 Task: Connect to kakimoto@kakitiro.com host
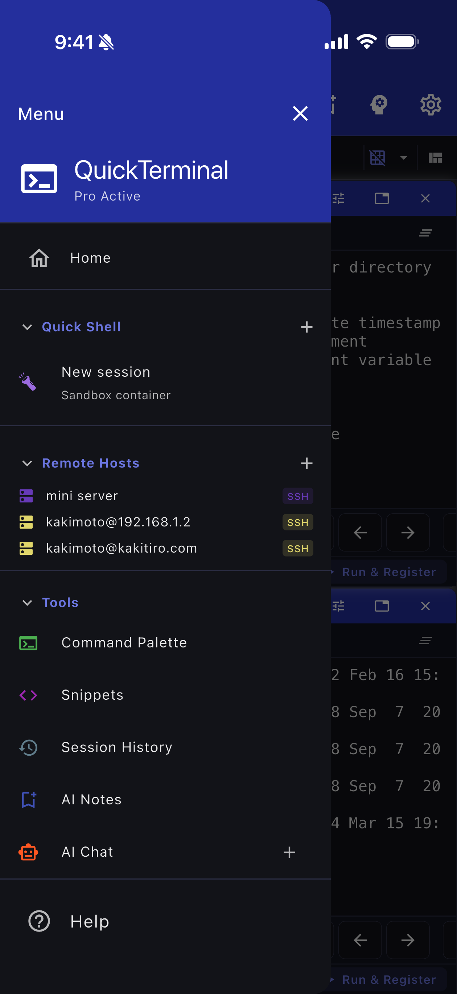coord(165,548)
